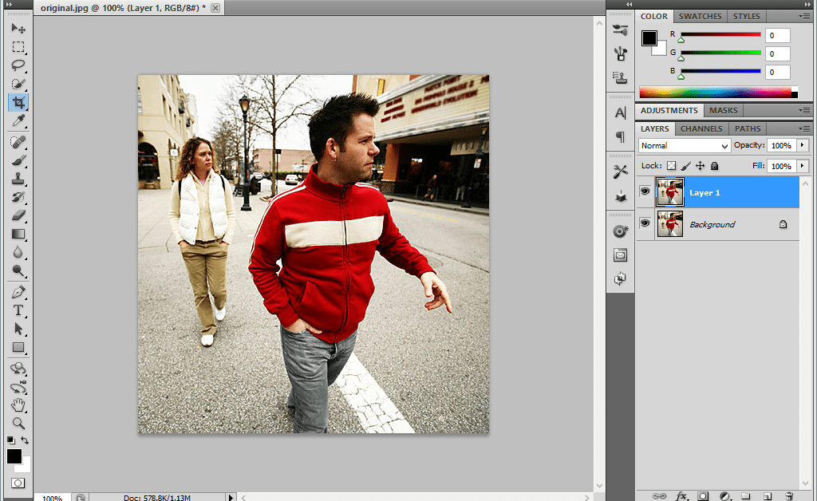Switch to the Styles tab
Viewport: 817px width, 501px height.
click(x=746, y=17)
